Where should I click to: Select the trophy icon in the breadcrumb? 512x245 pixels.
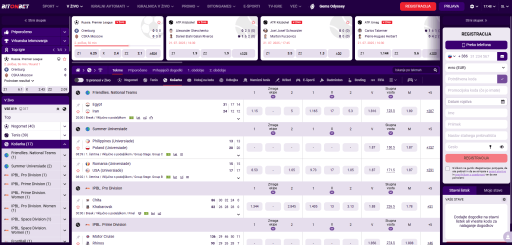pos(100,70)
